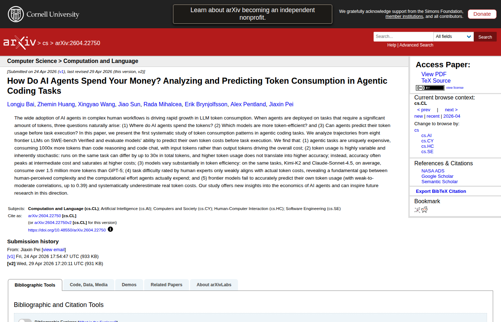Go to Advanced Search
501x322 pixels.
point(416,45)
